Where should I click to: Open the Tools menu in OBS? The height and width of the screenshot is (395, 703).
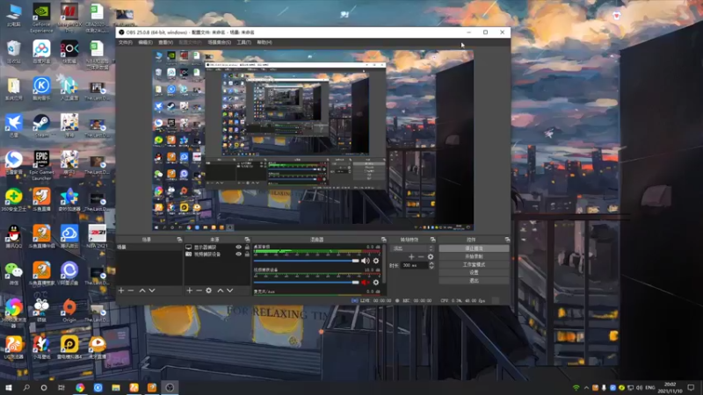click(244, 42)
